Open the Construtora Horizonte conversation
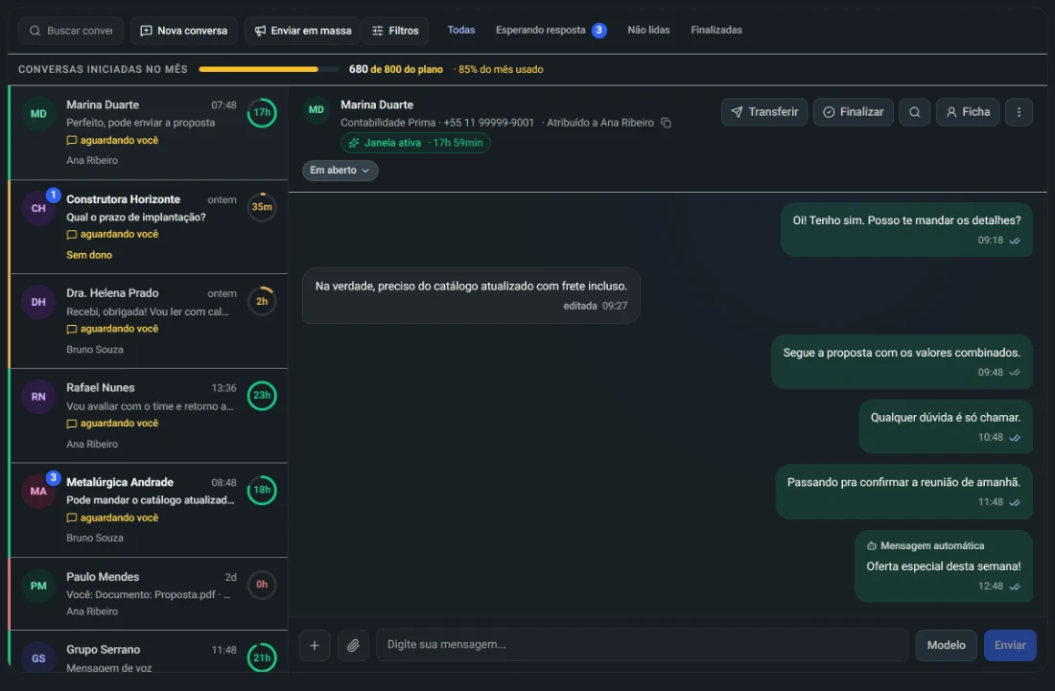Image resolution: width=1055 pixels, height=691 pixels. click(x=148, y=226)
